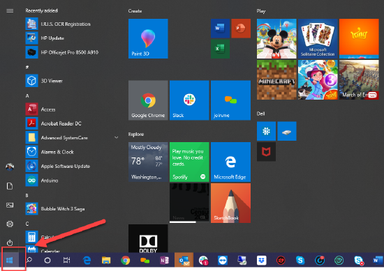Open TeamViewer from the taskbar

223,261
